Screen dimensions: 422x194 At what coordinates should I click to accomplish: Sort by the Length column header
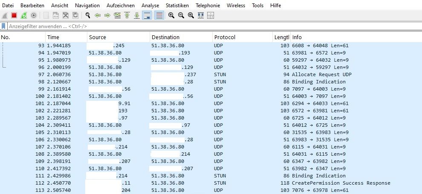click(x=281, y=37)
